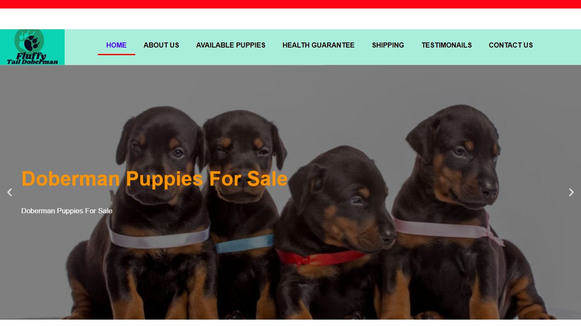
Task: Open the HEALTH GUARANTEE page
Action: (318, 45)
